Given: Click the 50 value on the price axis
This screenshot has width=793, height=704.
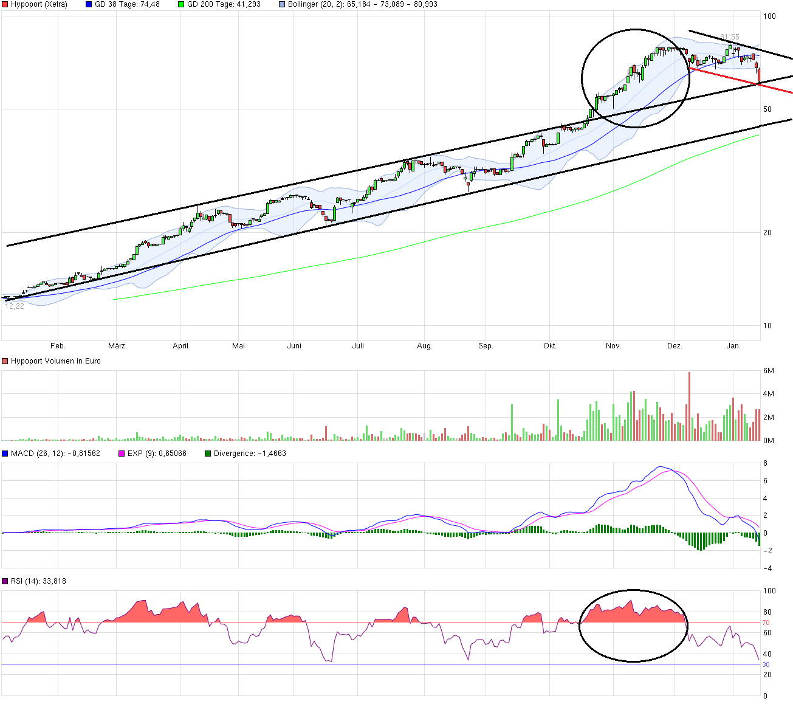Looking at the screenshot, I should pyautogui.click(x=768, y=109).
